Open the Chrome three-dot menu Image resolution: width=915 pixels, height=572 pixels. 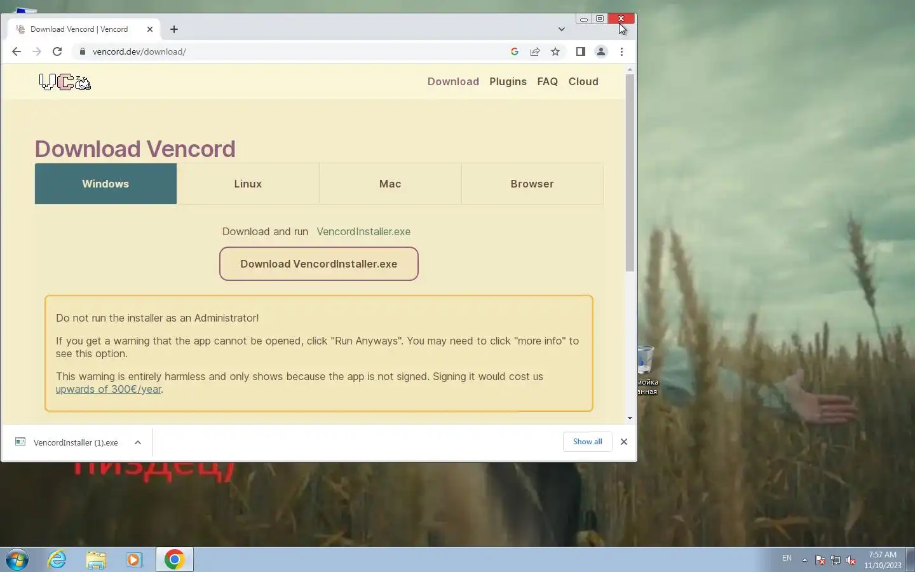pyautogui.click(x=621, y=51)
